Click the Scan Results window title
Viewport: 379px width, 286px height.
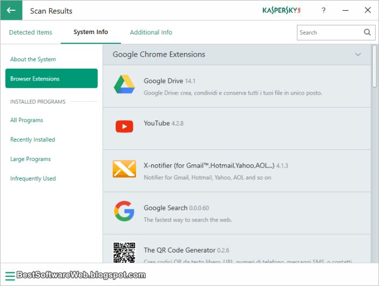pos(51,11)
